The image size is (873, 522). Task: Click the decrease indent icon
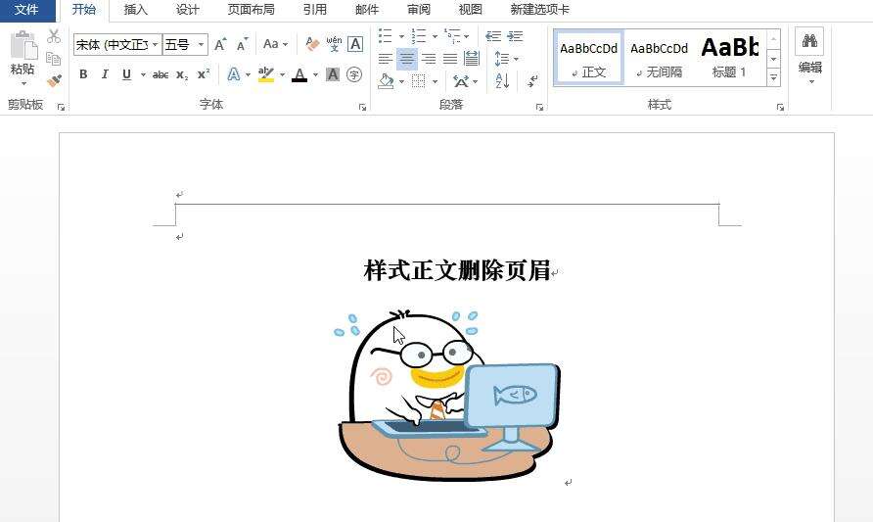[x=493, y=36]
